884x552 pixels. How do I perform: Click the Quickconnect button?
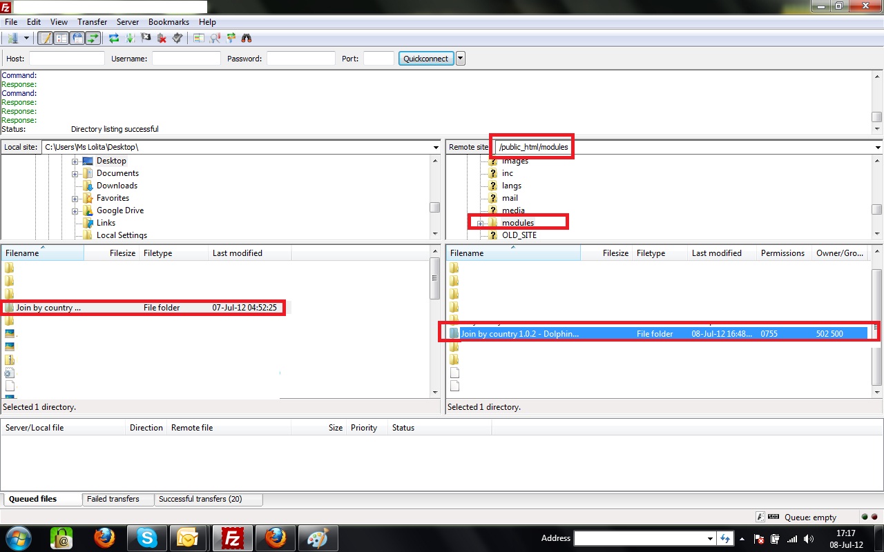(425, 59)
